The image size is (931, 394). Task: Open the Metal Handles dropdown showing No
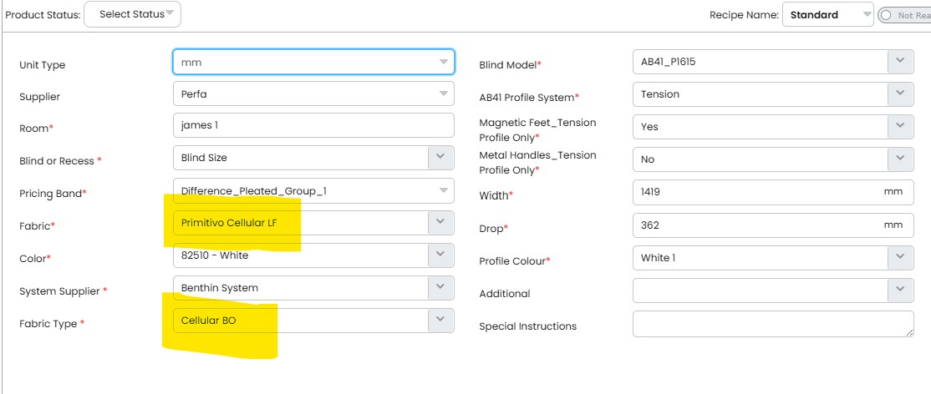click(759, 159)
